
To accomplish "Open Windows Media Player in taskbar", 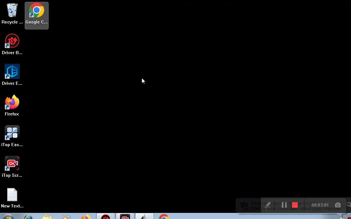I will 66,217.
